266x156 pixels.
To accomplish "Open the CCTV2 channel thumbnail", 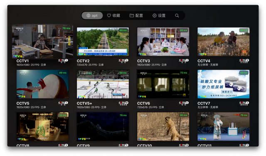I will point(103,42).
